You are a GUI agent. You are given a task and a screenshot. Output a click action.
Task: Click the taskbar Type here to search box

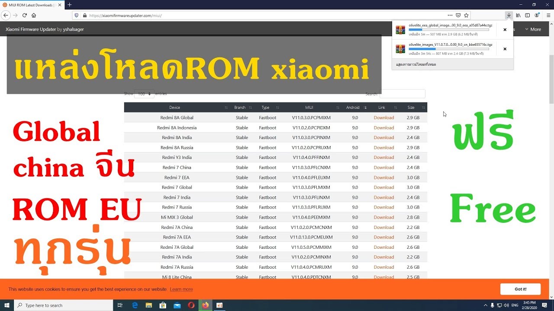(64, 305)
